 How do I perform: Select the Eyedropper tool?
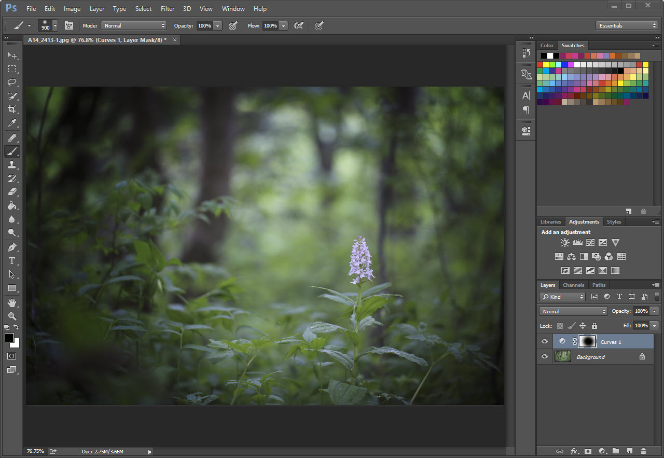pyautogui.click(x=12, y=123)
